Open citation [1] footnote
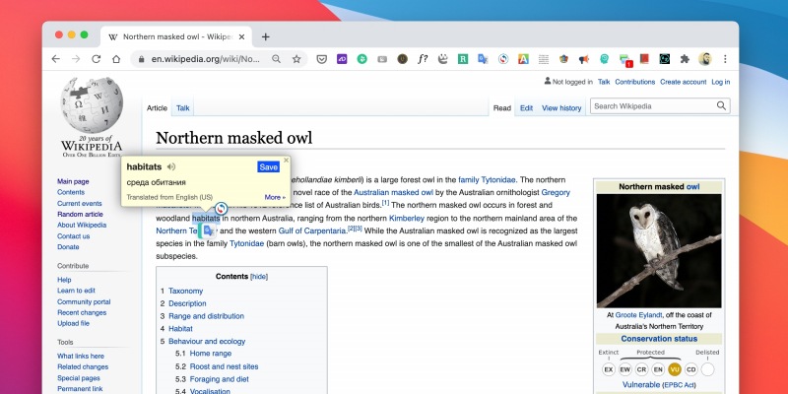 click(385, 203)
